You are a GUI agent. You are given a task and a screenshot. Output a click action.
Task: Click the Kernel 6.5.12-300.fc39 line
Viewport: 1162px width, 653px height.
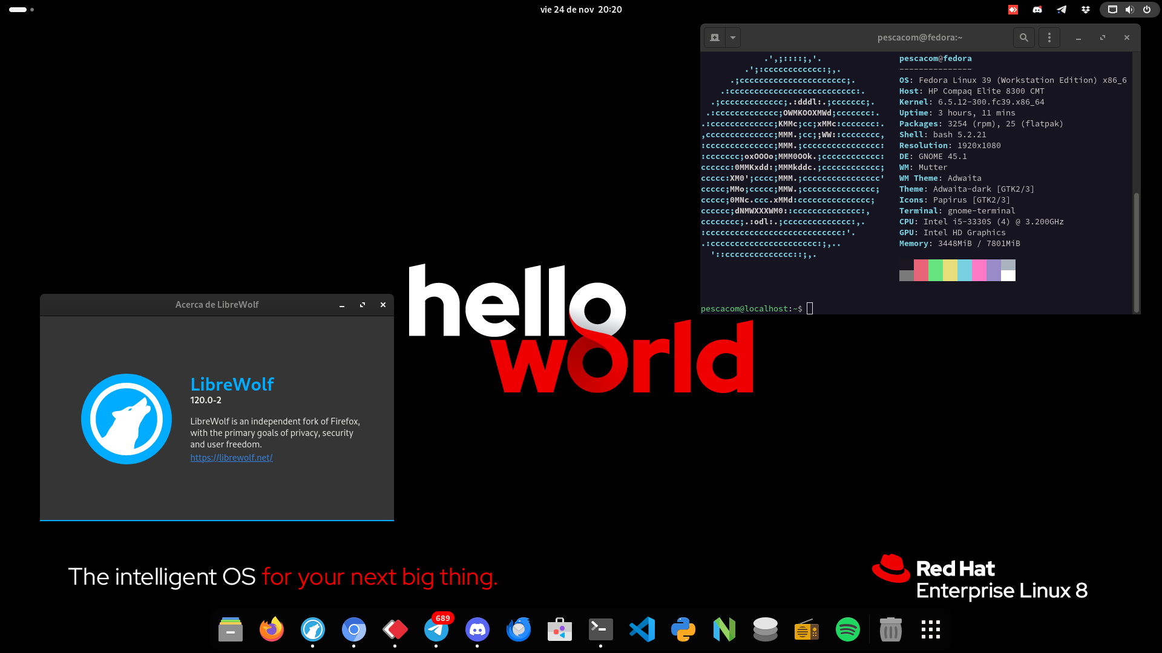(x=971, y=102)
